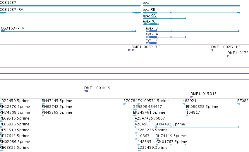
Task: Select the RH02986.5prime EST label
Action: (x=15, y=142)
